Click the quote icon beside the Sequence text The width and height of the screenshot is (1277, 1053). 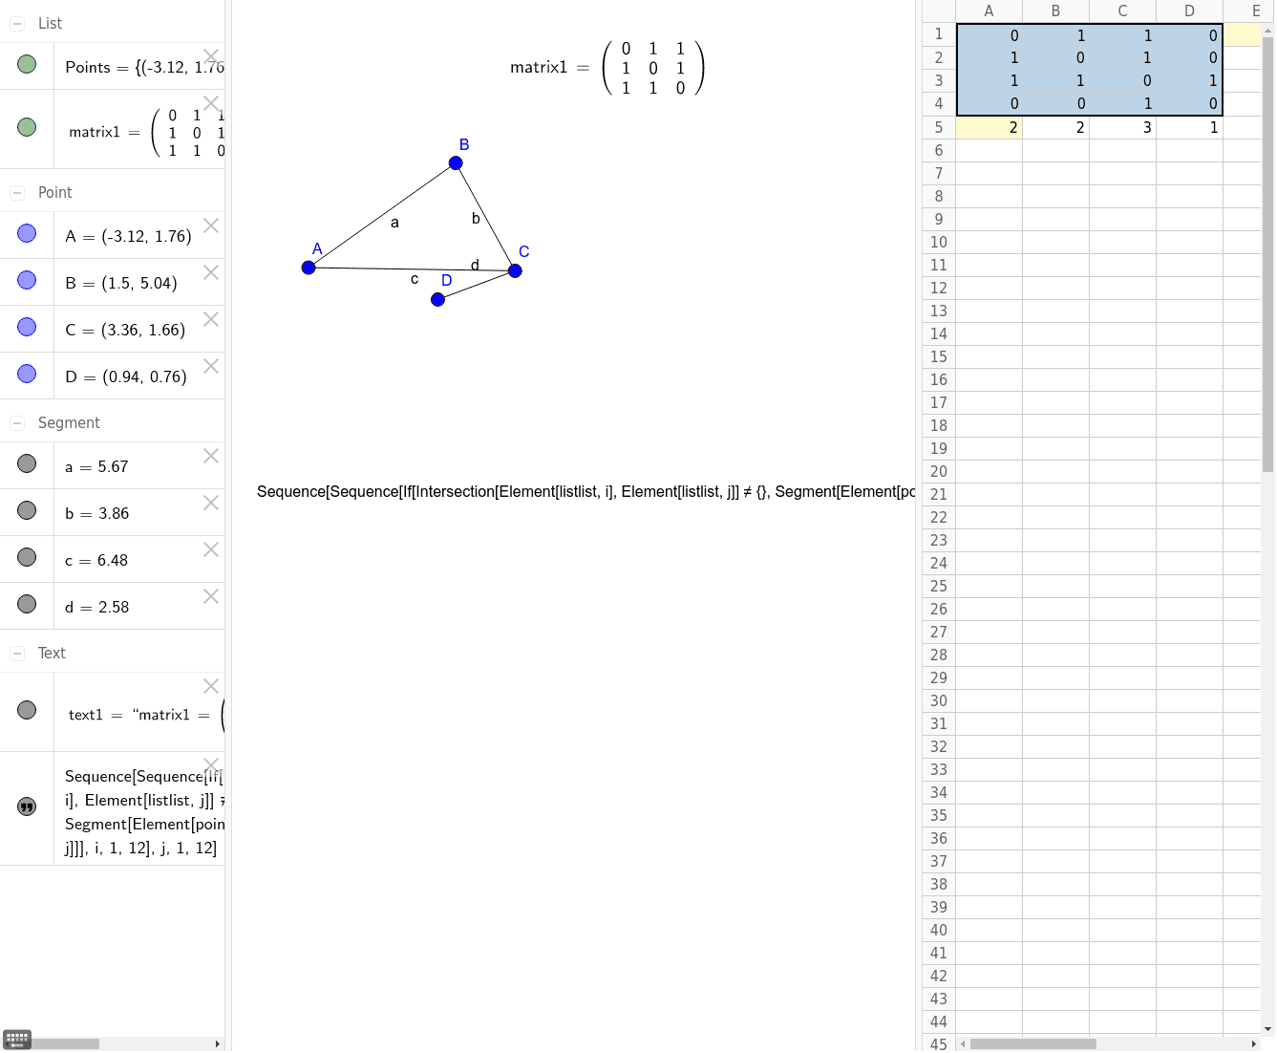pyautogui.click(x=27, y=807)
